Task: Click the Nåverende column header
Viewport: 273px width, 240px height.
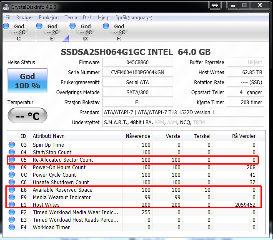Action: coord(138,136)
